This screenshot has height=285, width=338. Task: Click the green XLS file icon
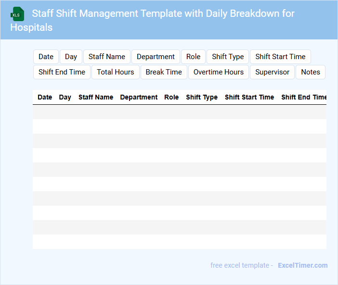click(x=17, y=13)
